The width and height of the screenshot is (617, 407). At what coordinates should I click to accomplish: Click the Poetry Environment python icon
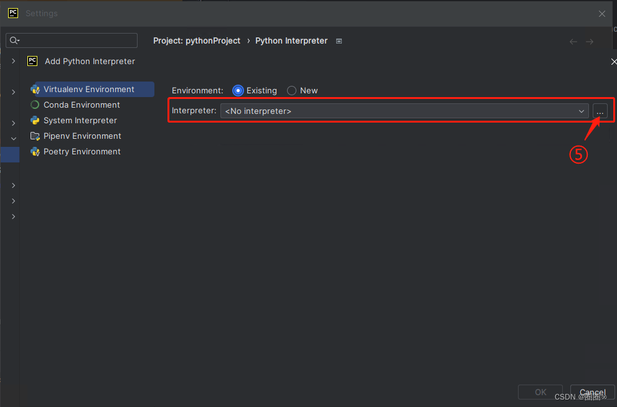click(x=35, y=151)
